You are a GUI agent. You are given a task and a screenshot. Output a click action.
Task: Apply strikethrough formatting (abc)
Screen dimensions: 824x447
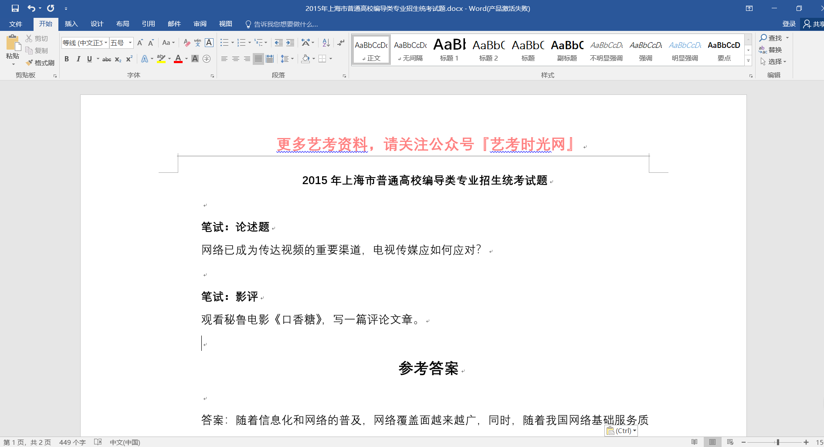coord(106,59)
